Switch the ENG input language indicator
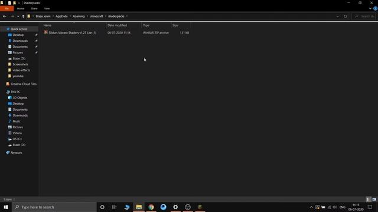This screenshot has width=378, height=212. (x=343, y=207)
